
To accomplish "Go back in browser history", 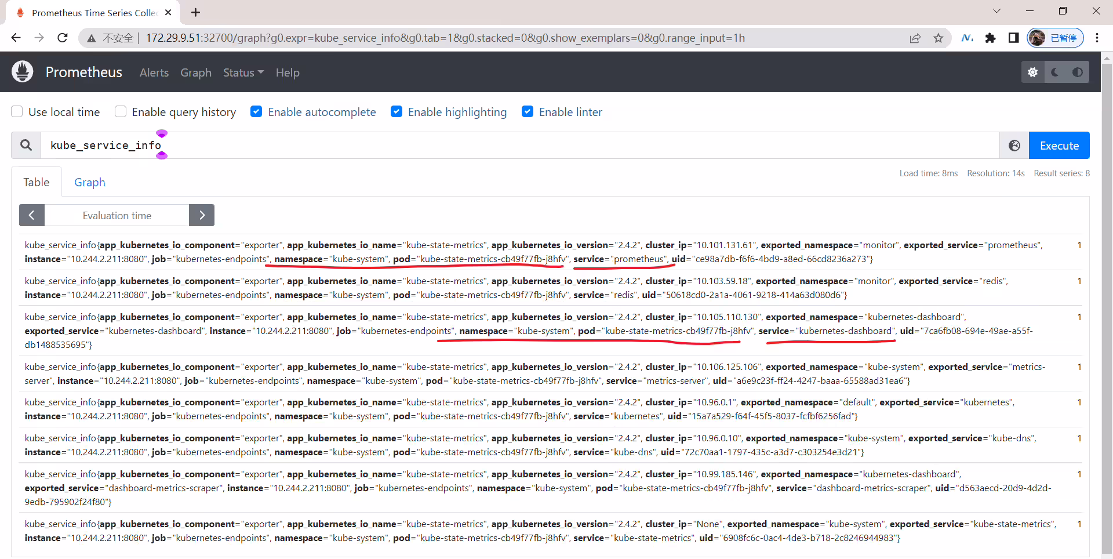I will click(x=16, y=38).
